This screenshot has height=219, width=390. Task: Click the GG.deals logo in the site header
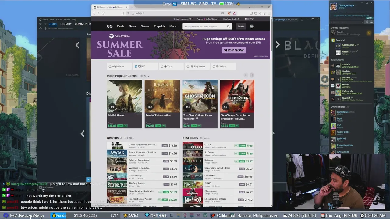(x=110, y=26)
